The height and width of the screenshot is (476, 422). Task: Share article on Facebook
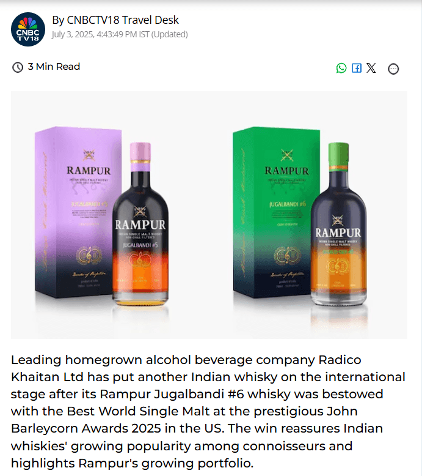click(357, 68)
